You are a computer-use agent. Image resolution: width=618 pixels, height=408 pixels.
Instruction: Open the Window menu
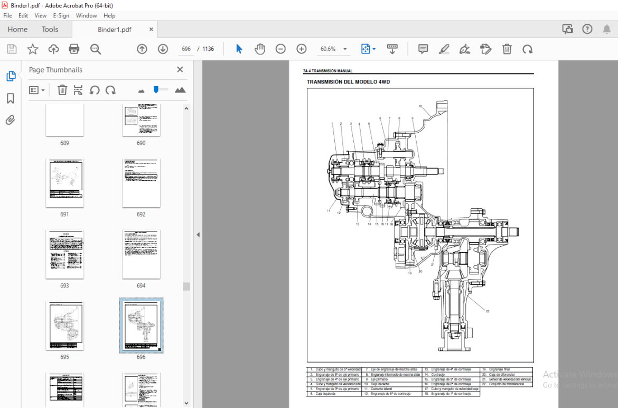(x=86, y=15)
